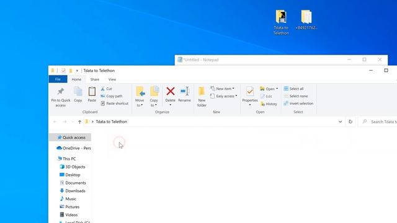Open quick access toolbar customize dropdown
This screenshot has width=397, height=223.
77,71
